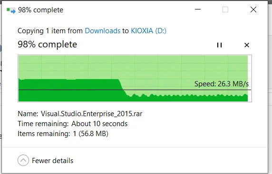Click the Items remaining 1 (56.8 MB) text
The height and width of the screenshot is (174, 272).
pos(63,134)
